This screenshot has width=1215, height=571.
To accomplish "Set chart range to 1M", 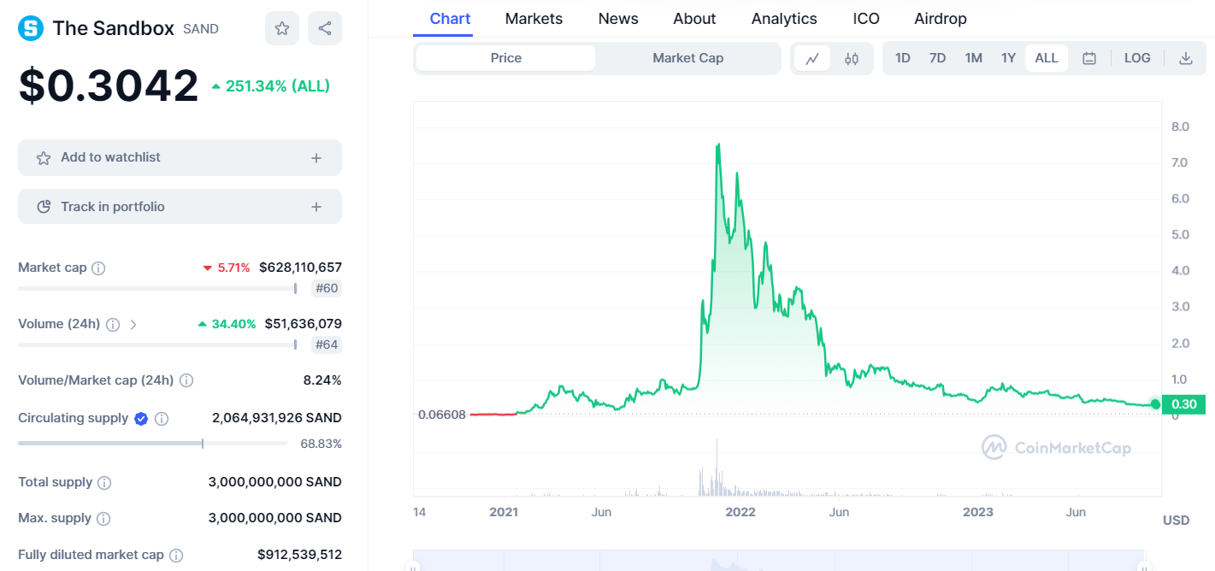I will 973,58.
